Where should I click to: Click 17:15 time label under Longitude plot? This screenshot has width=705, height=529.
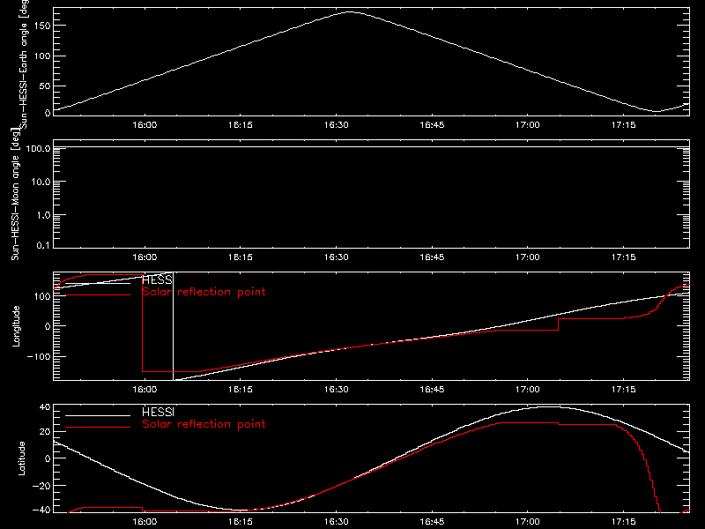click(624, 390)
